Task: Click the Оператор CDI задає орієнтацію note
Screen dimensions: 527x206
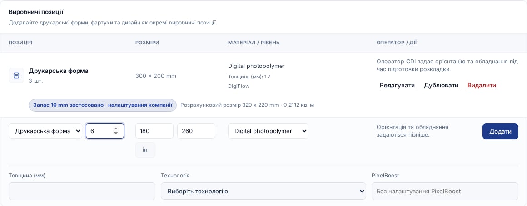Action: click(447, 65)
